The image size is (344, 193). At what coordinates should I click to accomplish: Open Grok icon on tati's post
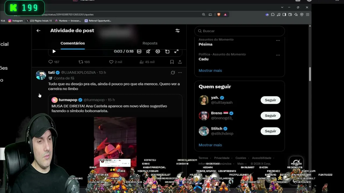[173, 73]
